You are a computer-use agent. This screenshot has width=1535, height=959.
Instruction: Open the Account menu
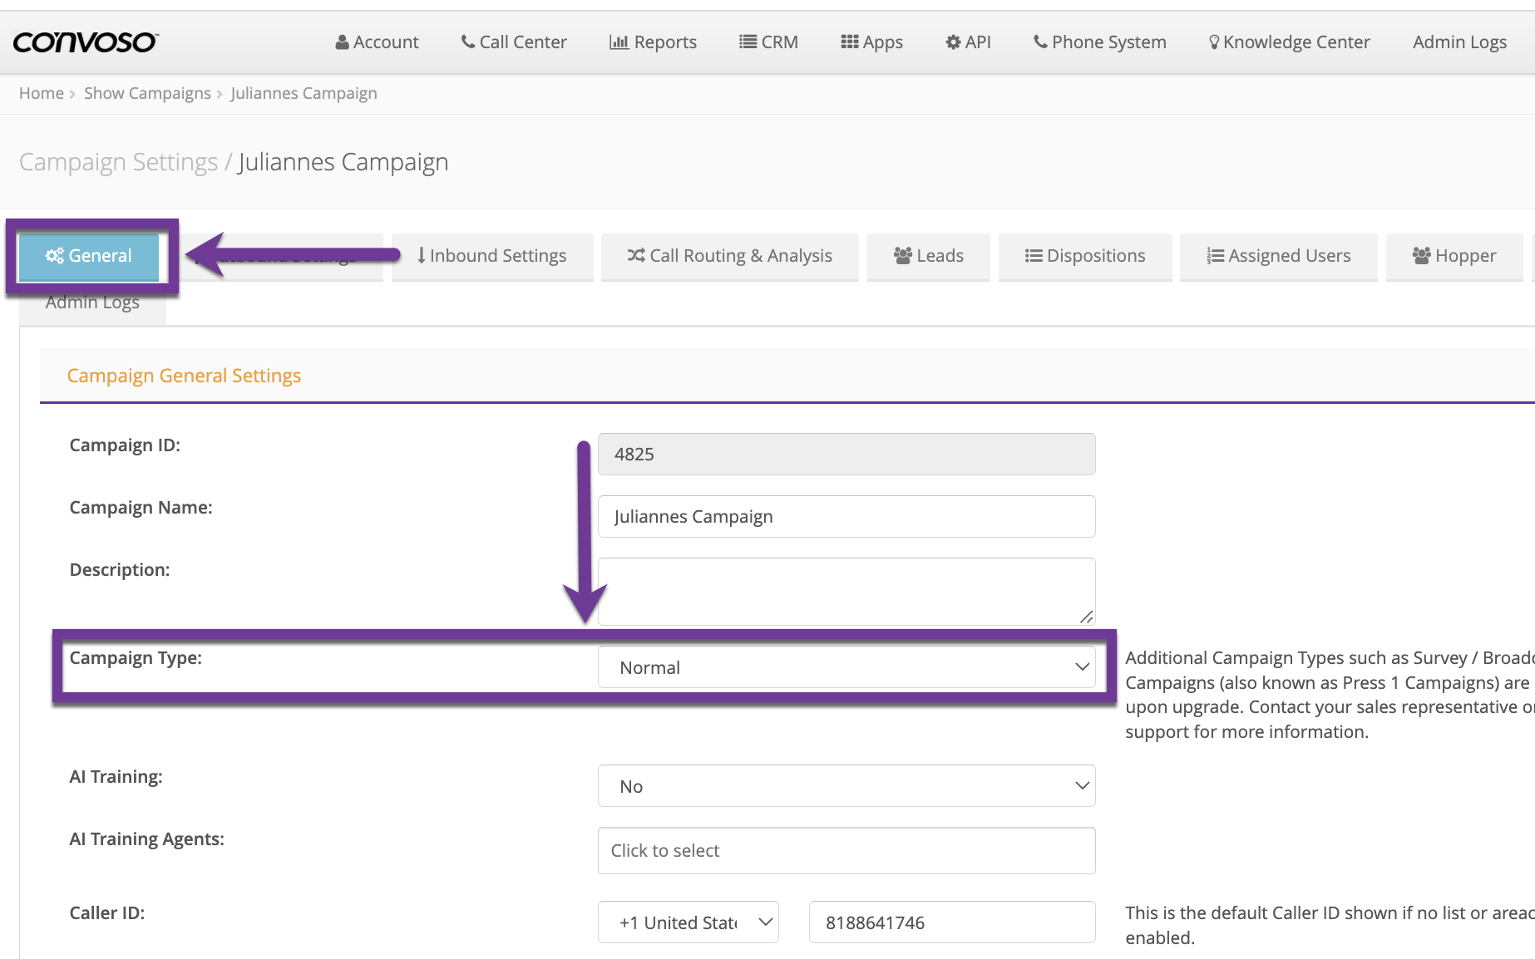click(x=377, y=42)
